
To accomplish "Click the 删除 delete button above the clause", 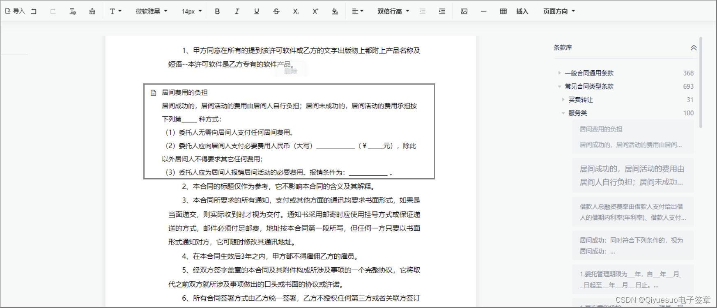I will 291,71.
